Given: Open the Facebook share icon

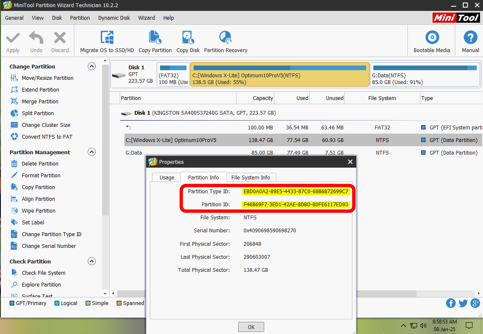Looking at the screenshot, I should point(451,303).
